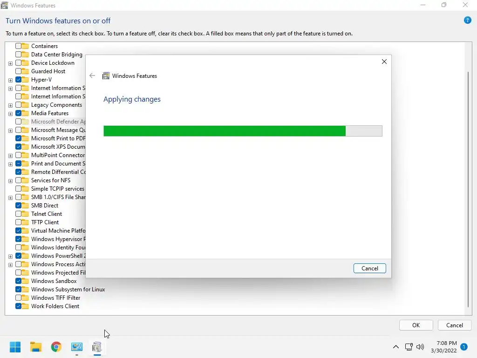Open the notification badge in the tray
This screenshot has width=477, height=358.
pyautogui.click(x=463, y=347)
